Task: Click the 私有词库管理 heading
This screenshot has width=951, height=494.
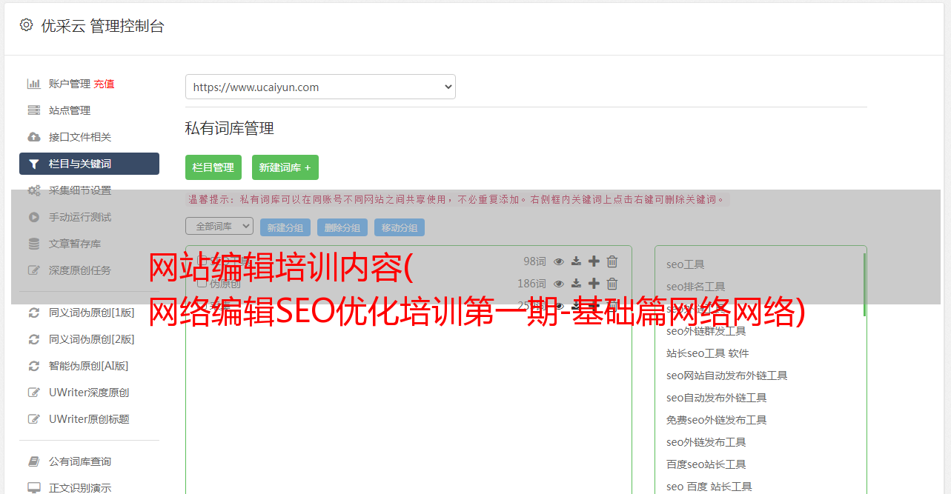Action: click(x=230, y=128)
